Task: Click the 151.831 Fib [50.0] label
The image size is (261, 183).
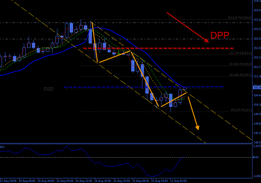Action: pos(241,64)
